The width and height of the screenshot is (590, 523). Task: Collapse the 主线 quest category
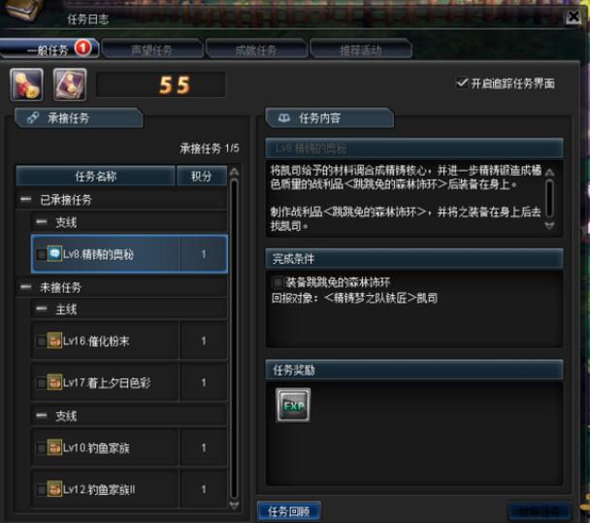42,309
